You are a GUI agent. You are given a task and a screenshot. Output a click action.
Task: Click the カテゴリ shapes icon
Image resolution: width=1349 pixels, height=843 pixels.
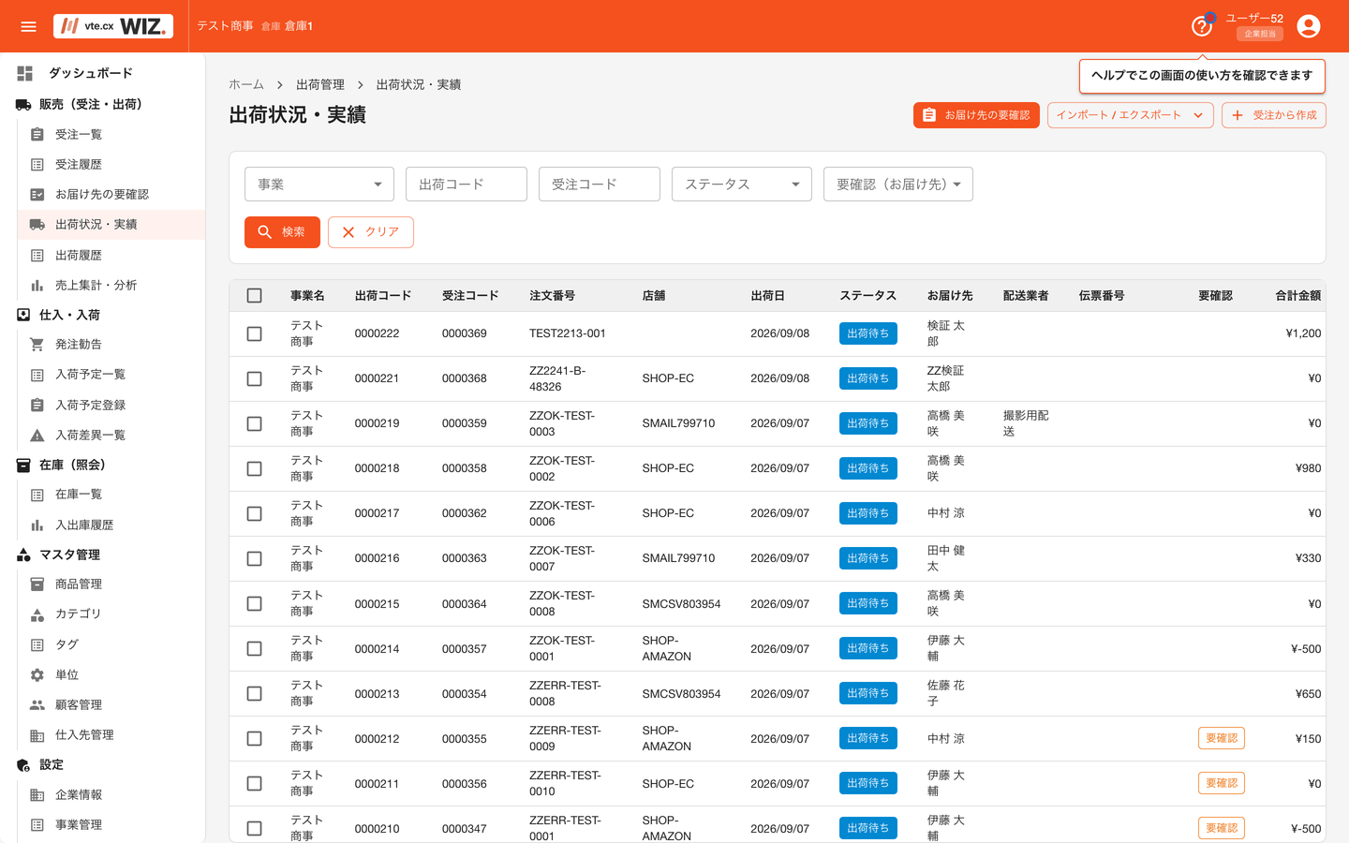pyautogui.click(x=37, y=614)
